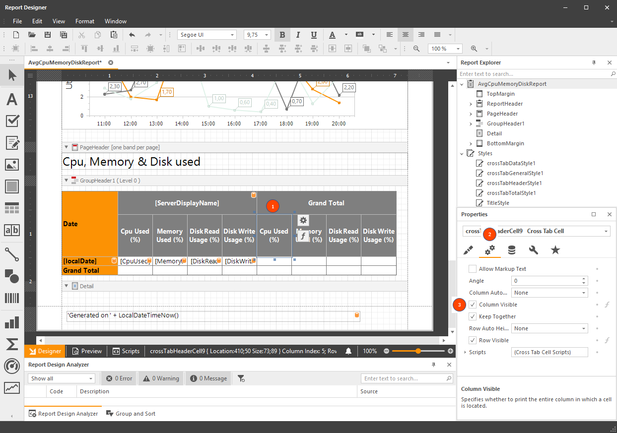Screen dimensions: 617x433
Task: Toggle Allow Markup Text checkbox
Action: coord(473,269)
